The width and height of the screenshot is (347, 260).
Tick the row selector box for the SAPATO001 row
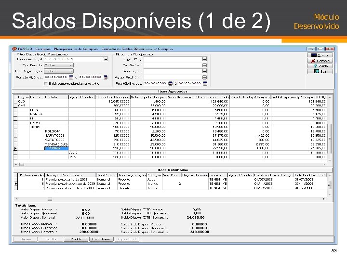click(x=15, y=135)
